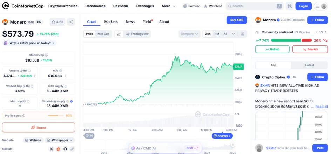Image resolution: width=331 pixels, height=154 pixels.
Task: Click the community sentiment progress bar
Action: [291, 40]
